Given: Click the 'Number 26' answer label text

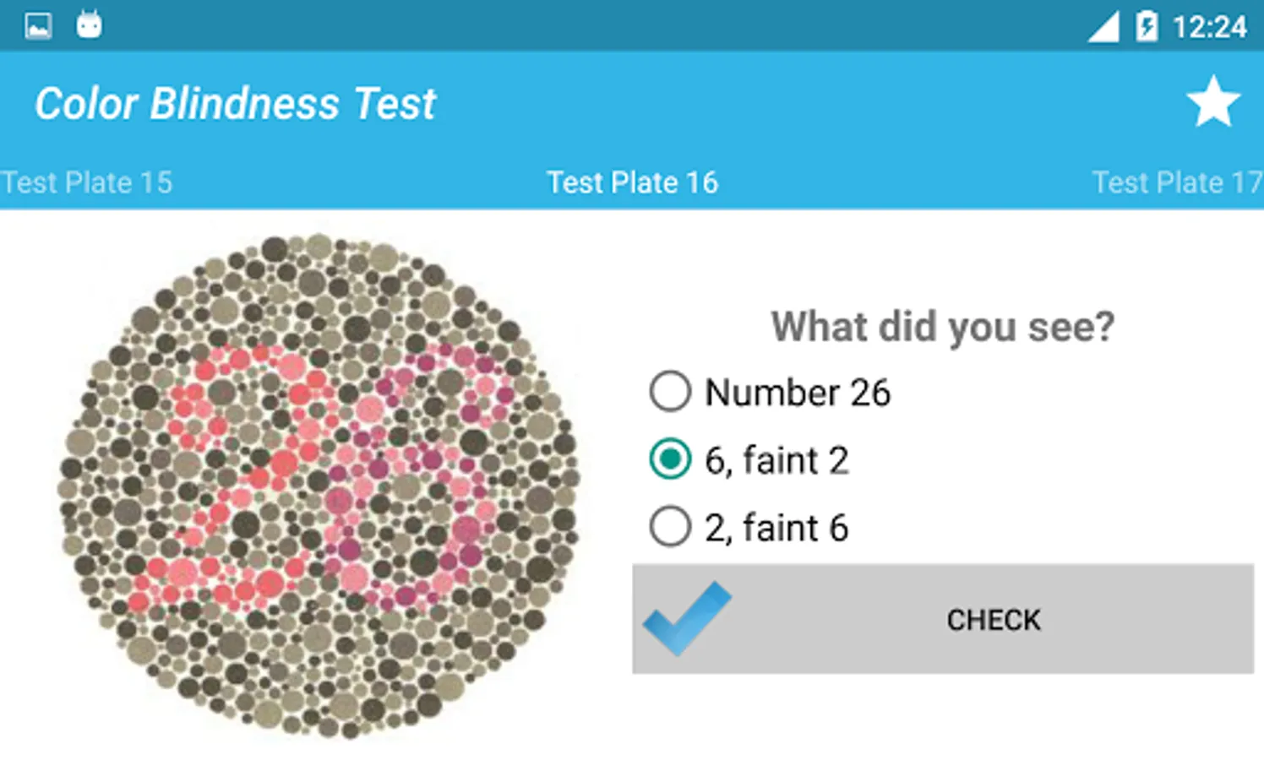Looking at the screenshot, I should pyautogui.click(x=798, y=393).
